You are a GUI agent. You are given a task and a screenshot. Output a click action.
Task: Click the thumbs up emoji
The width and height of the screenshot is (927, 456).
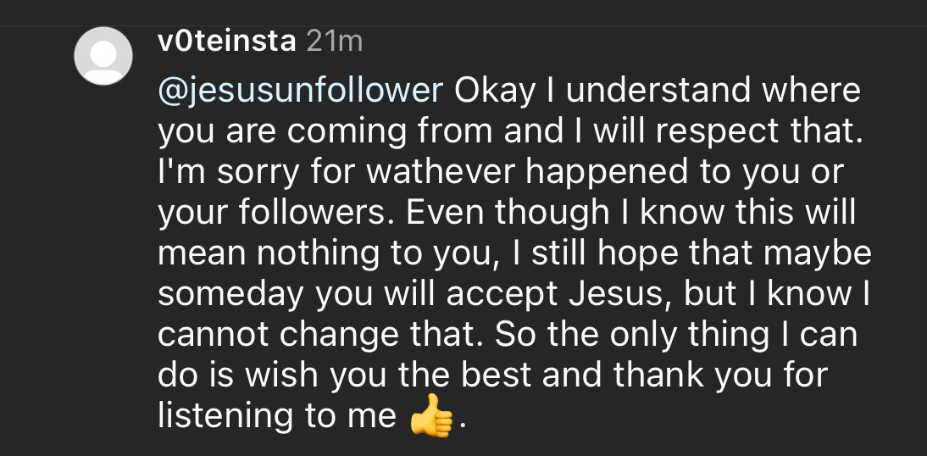[x=431, y=416]
